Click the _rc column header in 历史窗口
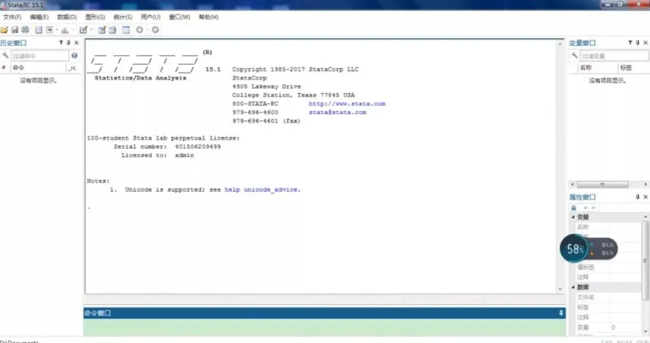 (x=73, y=67)
